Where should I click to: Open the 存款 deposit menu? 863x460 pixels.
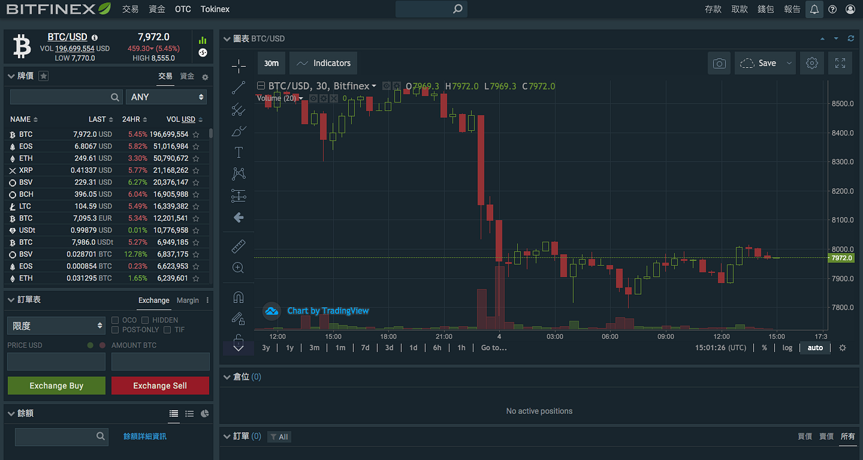(x=713, y=9)
